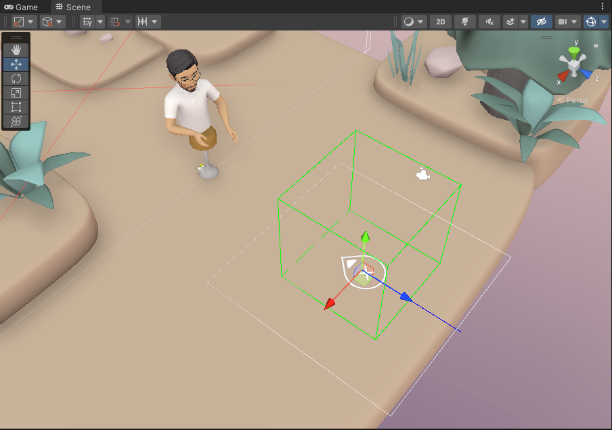Image resolution: width=612 pixels, height=430 pixels.
Task: Select the Scene tab
Action: click(74, 7)
